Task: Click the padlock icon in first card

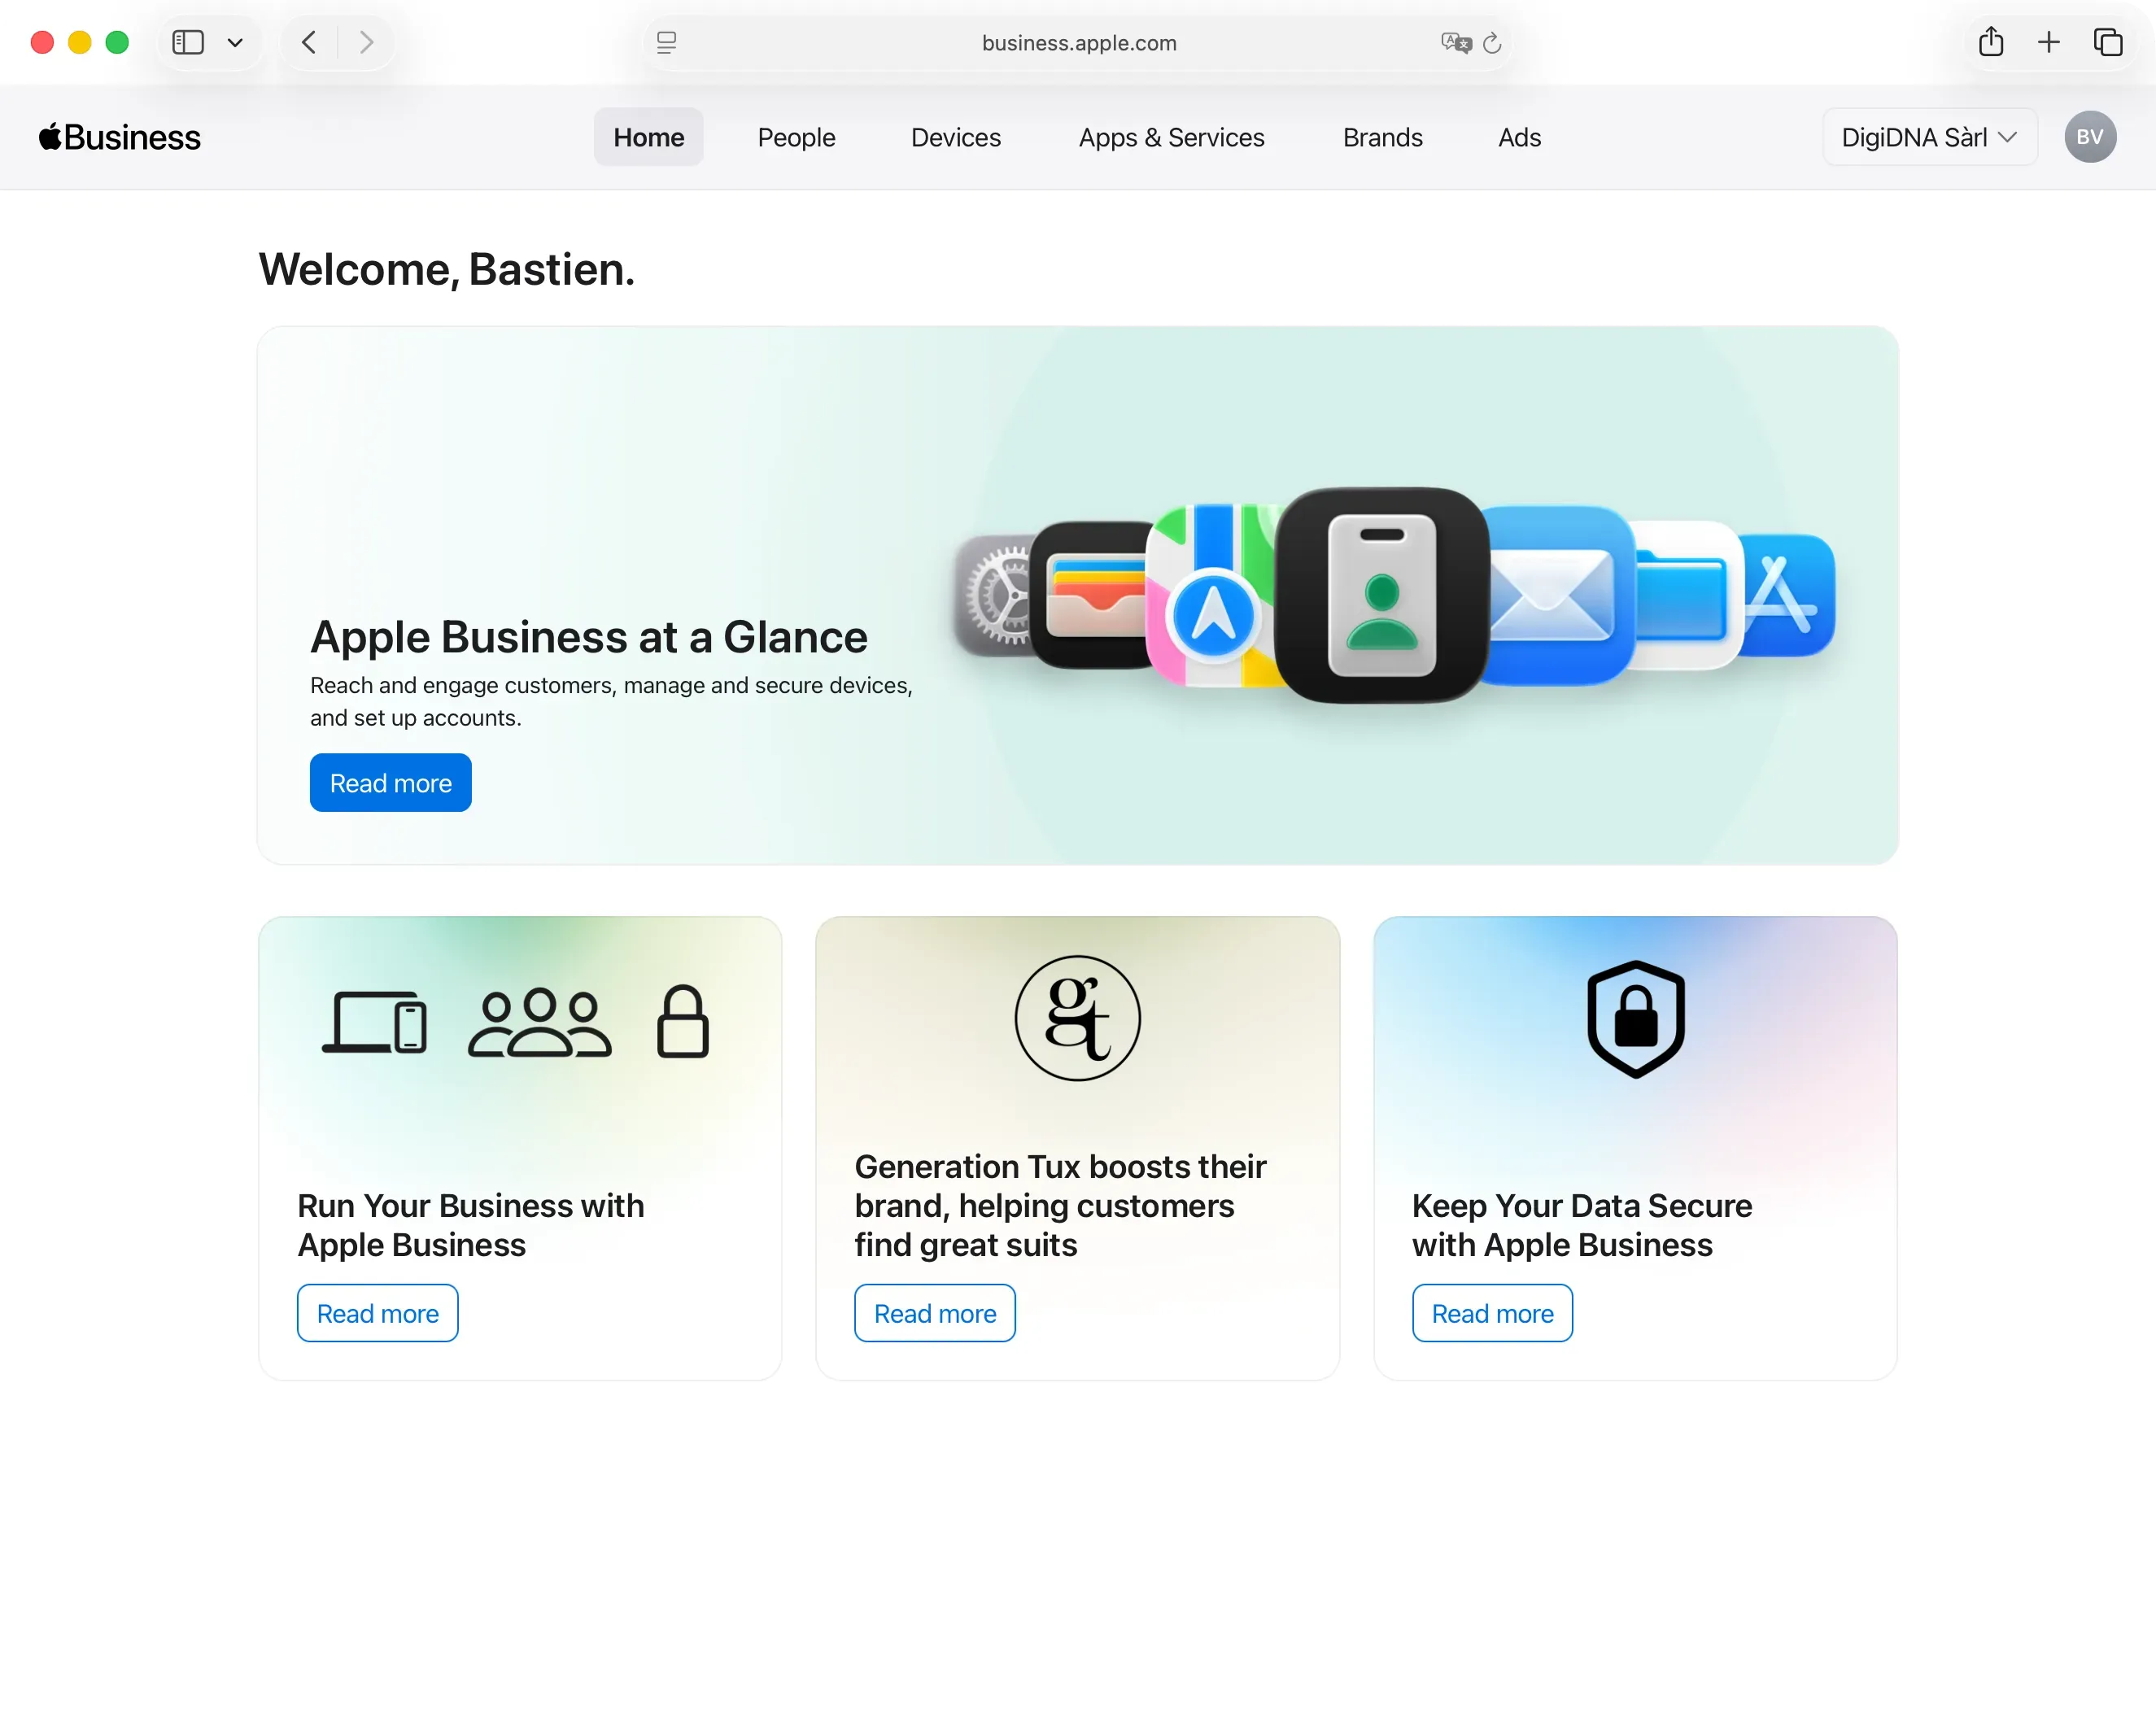Action: [x=683, y=1022]
